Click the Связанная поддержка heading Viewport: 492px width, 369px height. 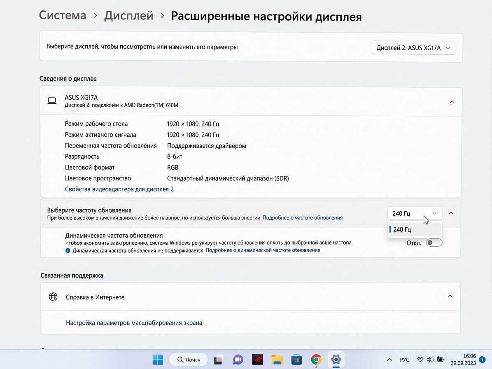pyautogui.click(x=72, y=275)
